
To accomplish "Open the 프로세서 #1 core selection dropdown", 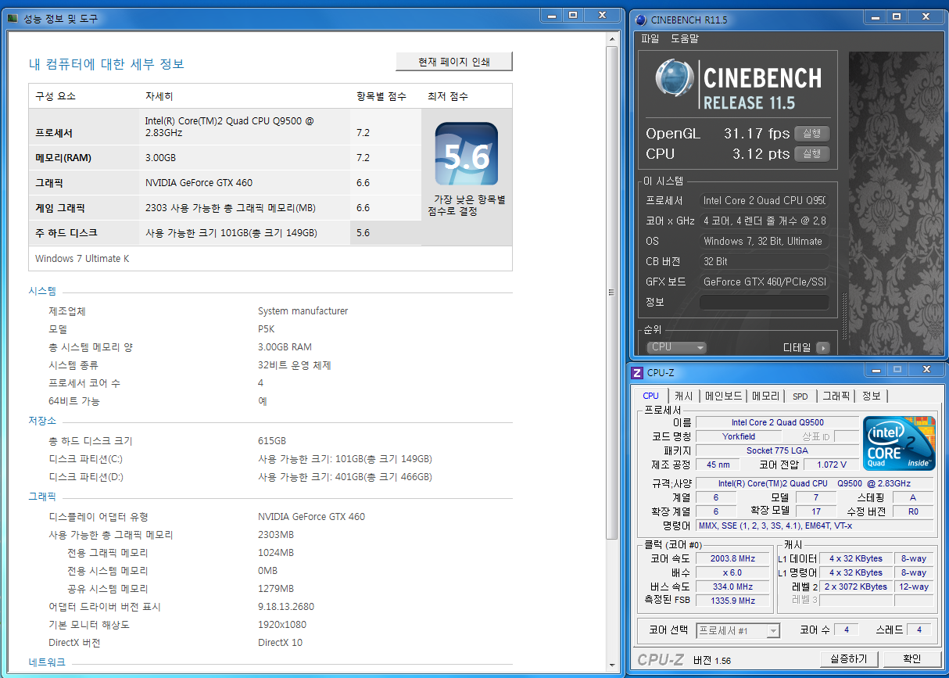I will [739, 630].
